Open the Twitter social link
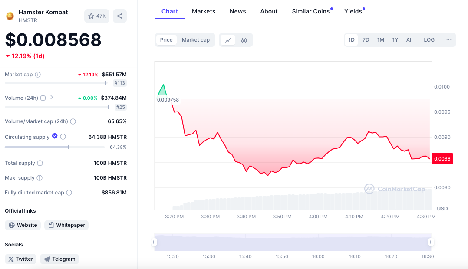468x269 pixels. click(x=20, y=259)
